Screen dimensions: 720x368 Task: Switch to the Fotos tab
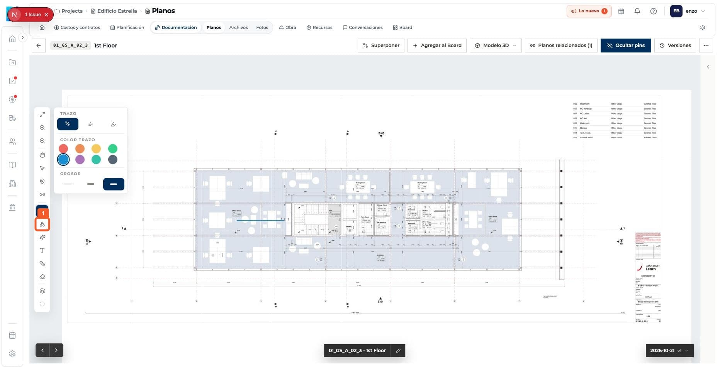tap(262, 27)
